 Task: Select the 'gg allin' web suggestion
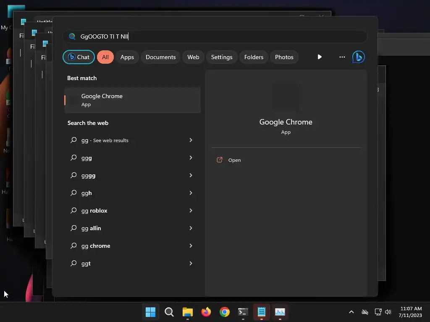click(132, 228)
